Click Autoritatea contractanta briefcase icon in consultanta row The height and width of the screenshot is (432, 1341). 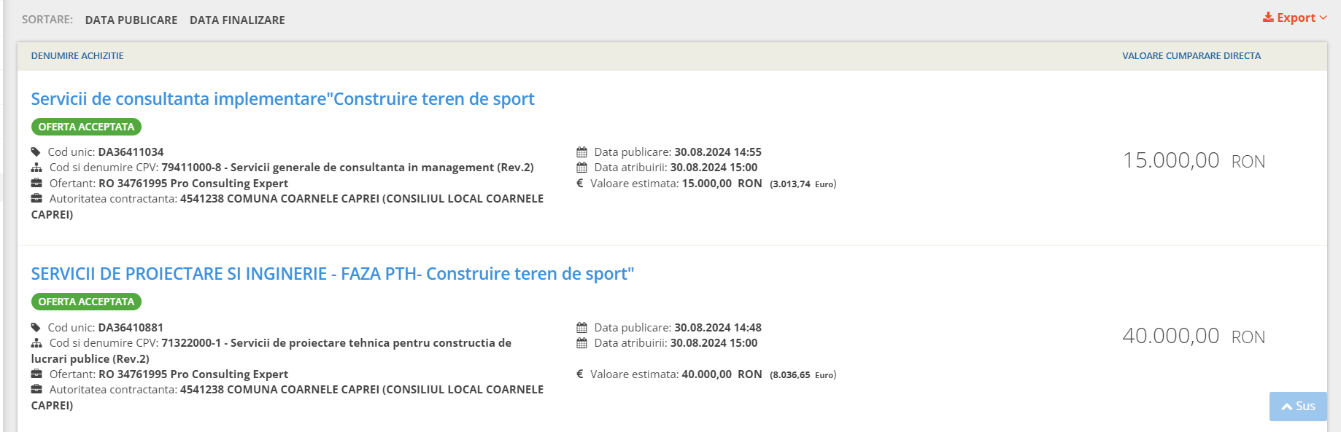36,198
